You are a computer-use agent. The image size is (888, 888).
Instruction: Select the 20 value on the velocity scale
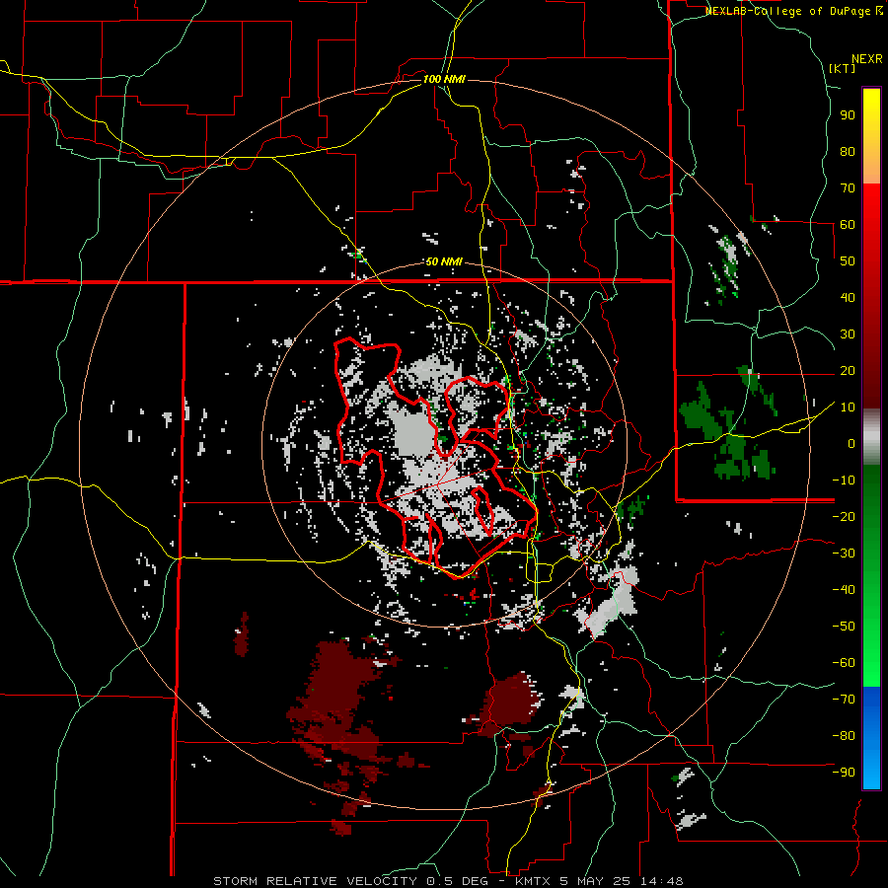pos(848,370)
